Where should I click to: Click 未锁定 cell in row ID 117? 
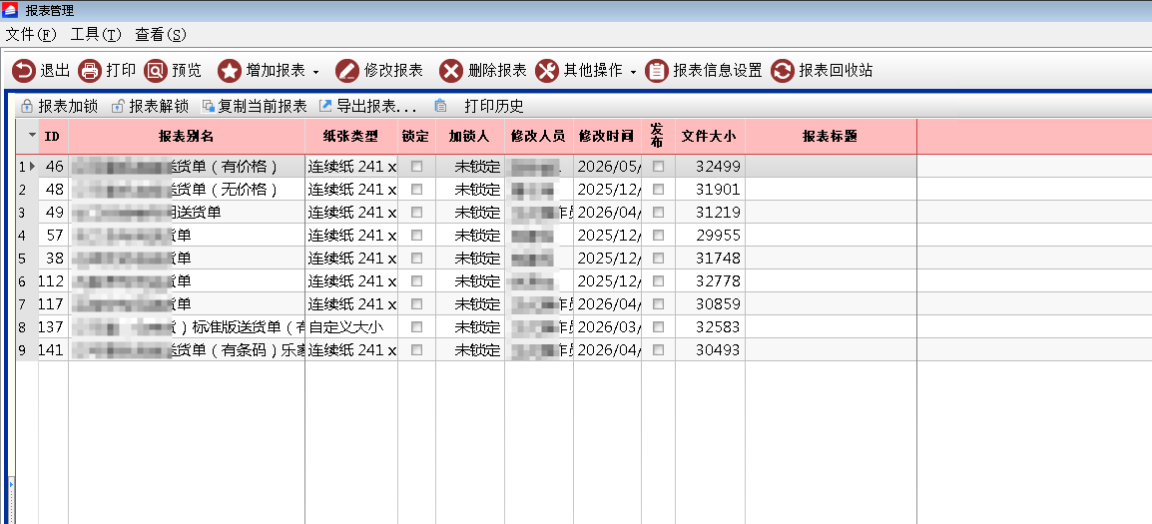[470, 303]
